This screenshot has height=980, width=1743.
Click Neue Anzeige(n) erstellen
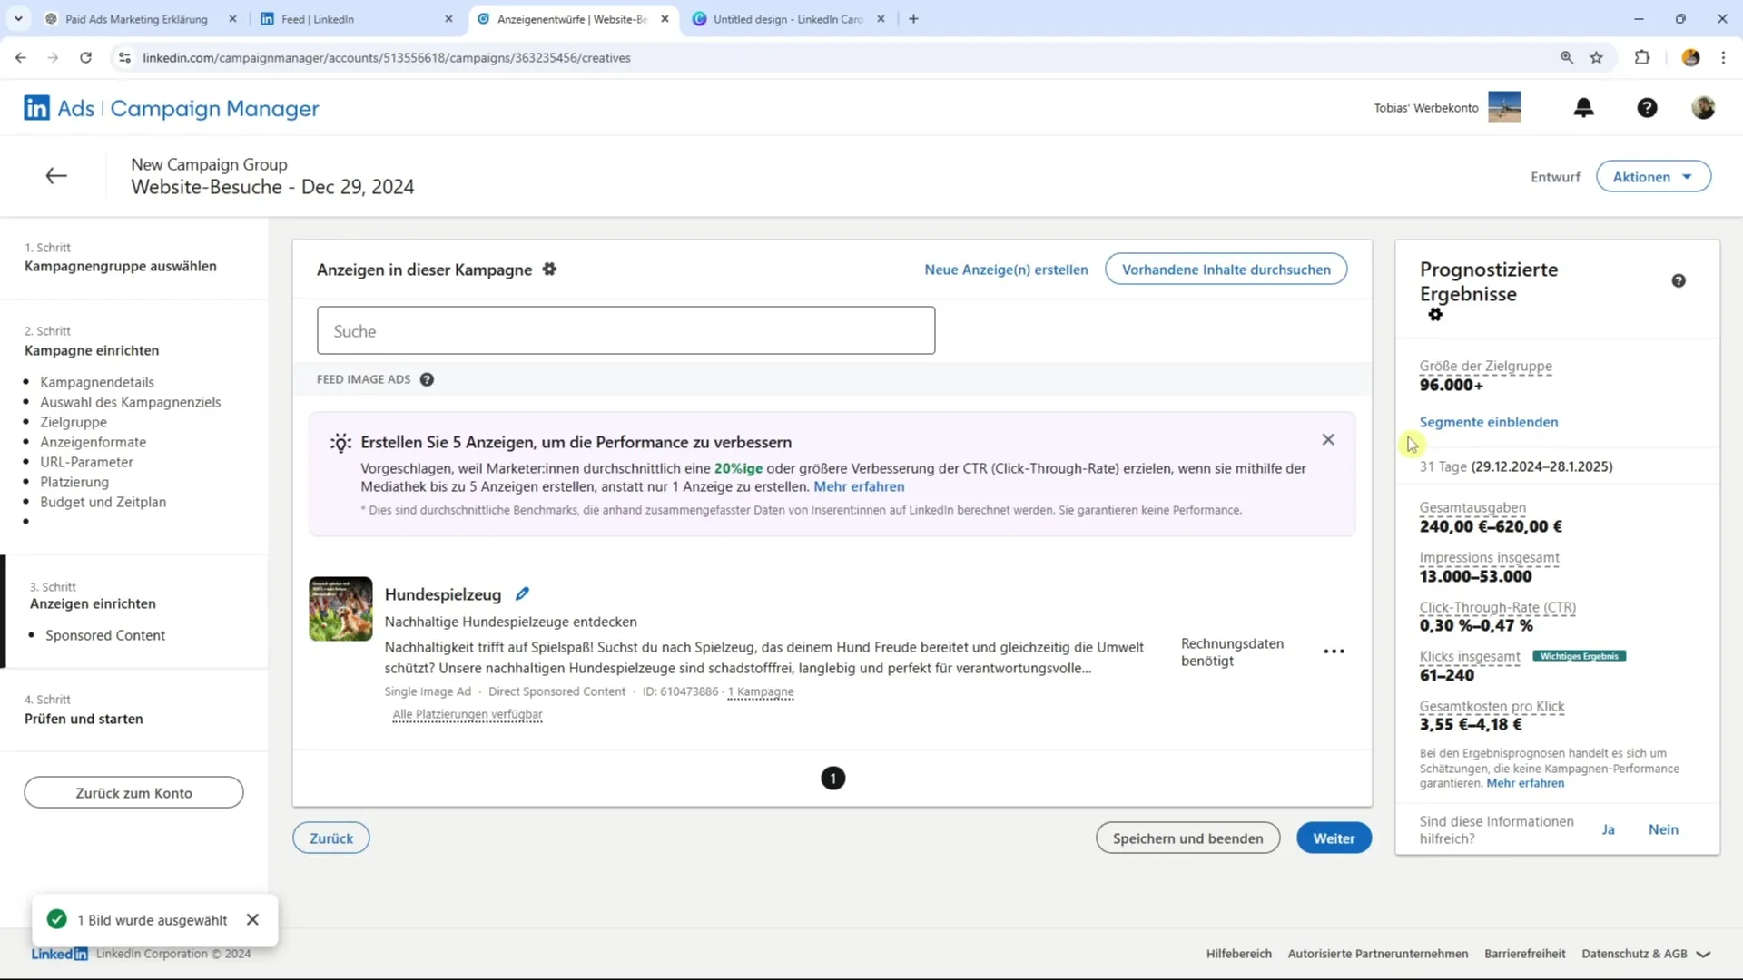1006,269
